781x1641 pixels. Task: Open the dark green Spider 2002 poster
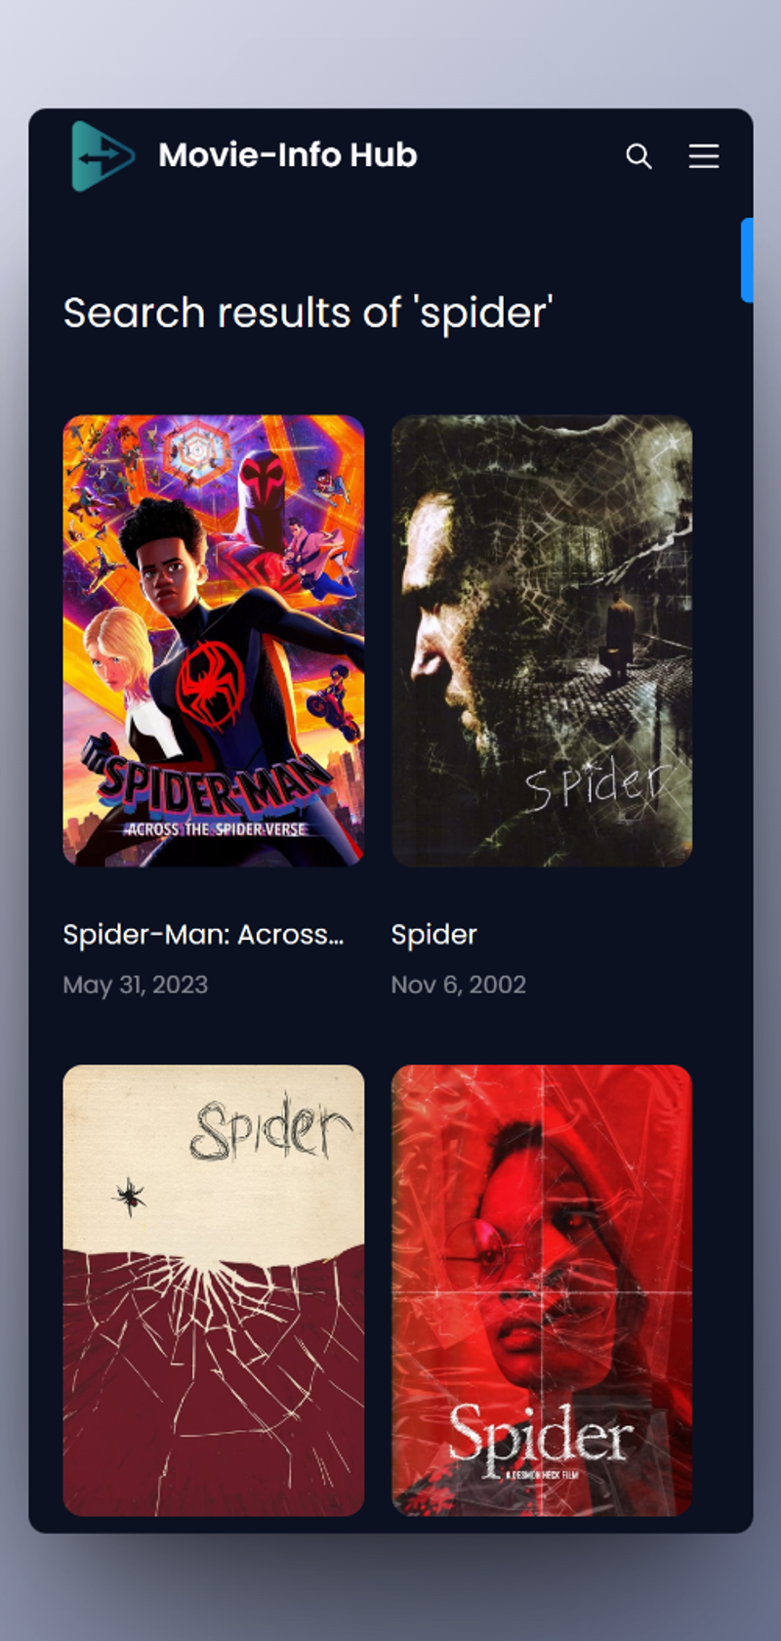[542, 641]
